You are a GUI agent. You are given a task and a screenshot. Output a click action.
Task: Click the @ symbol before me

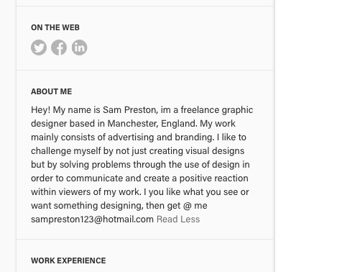click(x=188, y=206)
